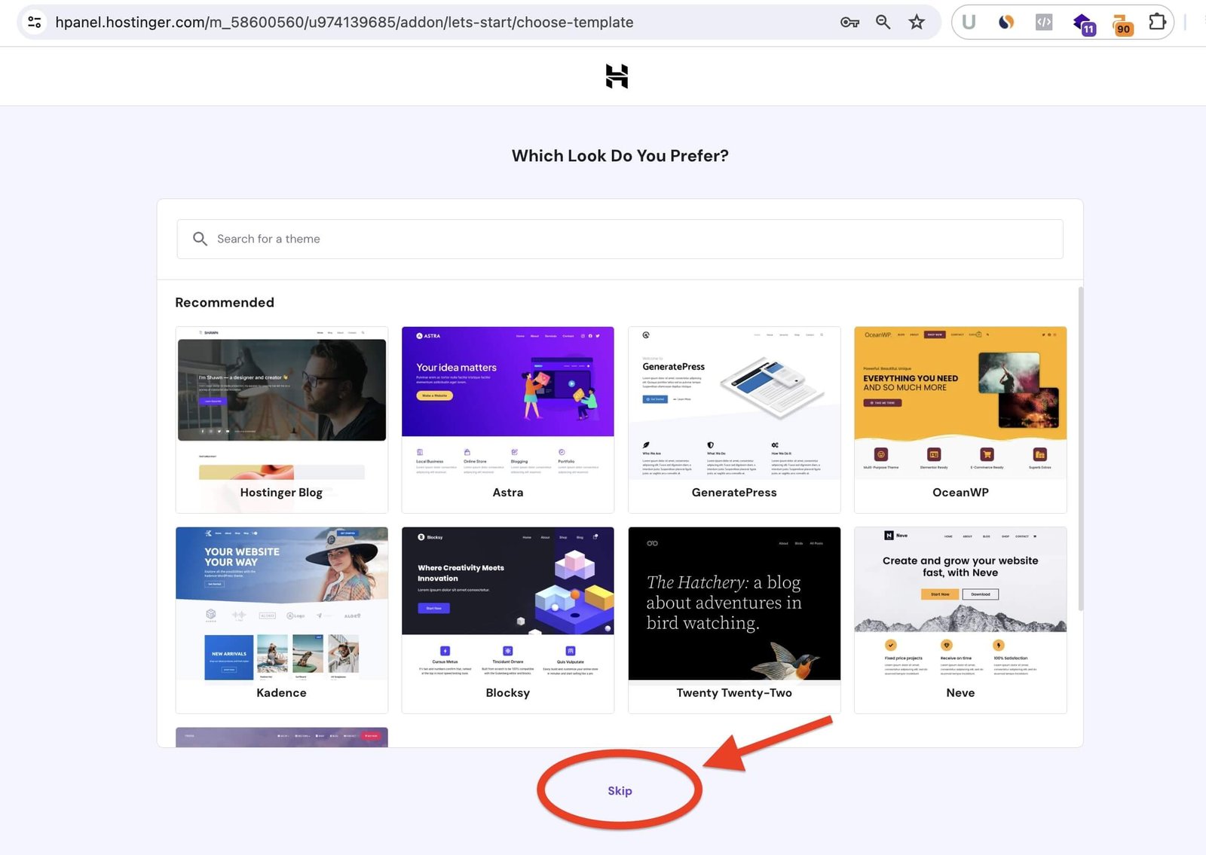Click the address bar URL
Screen dimensions: 1206x855
[344, 23]
